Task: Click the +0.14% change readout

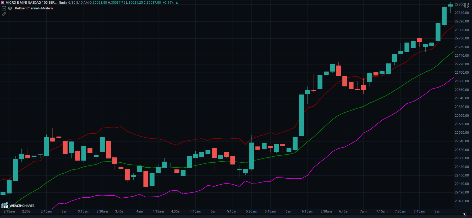Action: (168, 3)
